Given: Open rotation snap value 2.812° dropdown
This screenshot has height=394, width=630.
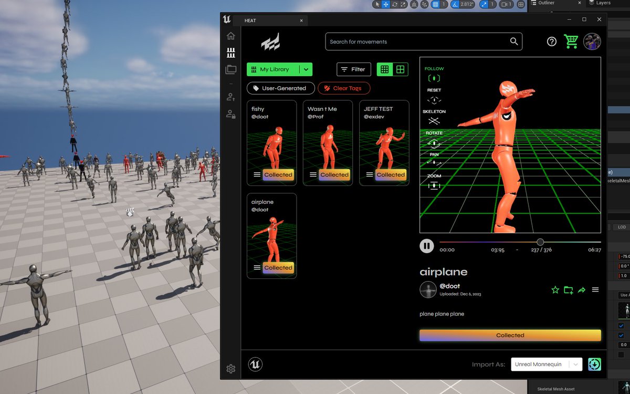Looking at the screenshot, I should (x=467, y=4).
